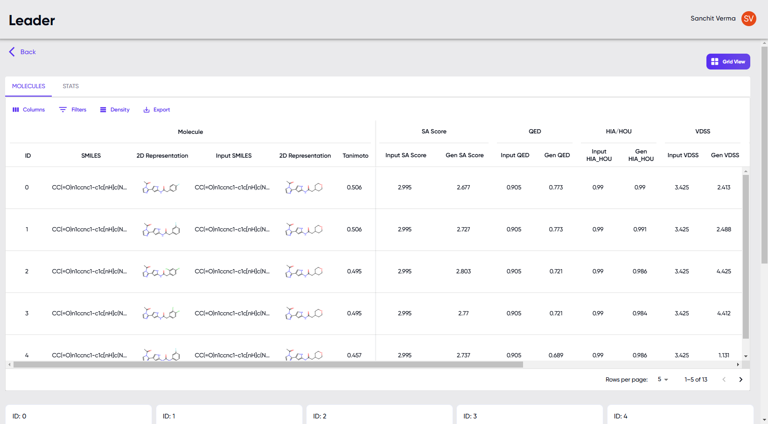This screenshot has height=424, width=768.
Task: Select input molecule thumbnail in row 0
Action: (304, 188)
